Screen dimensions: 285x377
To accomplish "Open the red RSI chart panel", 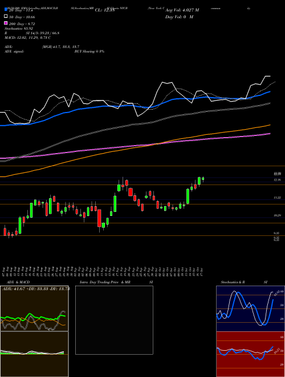I will point(250,354).
